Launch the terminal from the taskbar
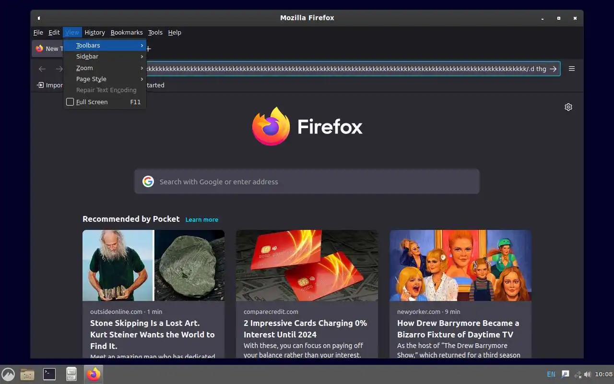This screenshot has height=384, width=614. pyautogui.click(x=49, y=374)
